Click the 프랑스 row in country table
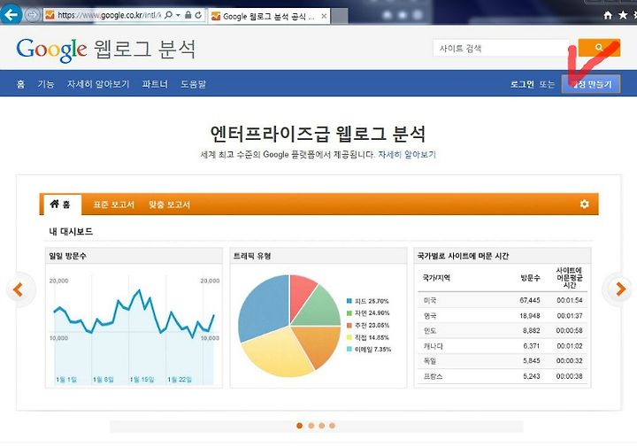Image resolution: width=637 pixels, height=447 pixels. (x=503, y=376)
